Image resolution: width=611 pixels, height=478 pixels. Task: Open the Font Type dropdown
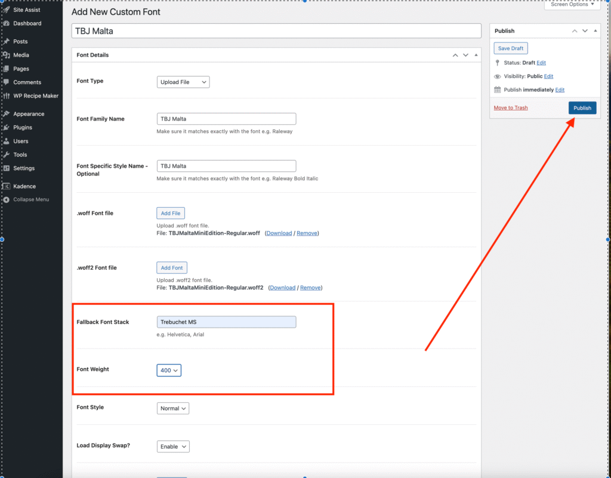coord(183,82)
